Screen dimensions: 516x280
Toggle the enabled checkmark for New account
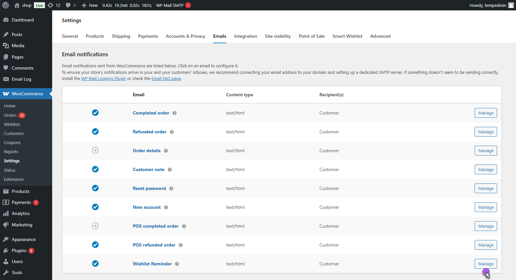click(x=95, y=207)
